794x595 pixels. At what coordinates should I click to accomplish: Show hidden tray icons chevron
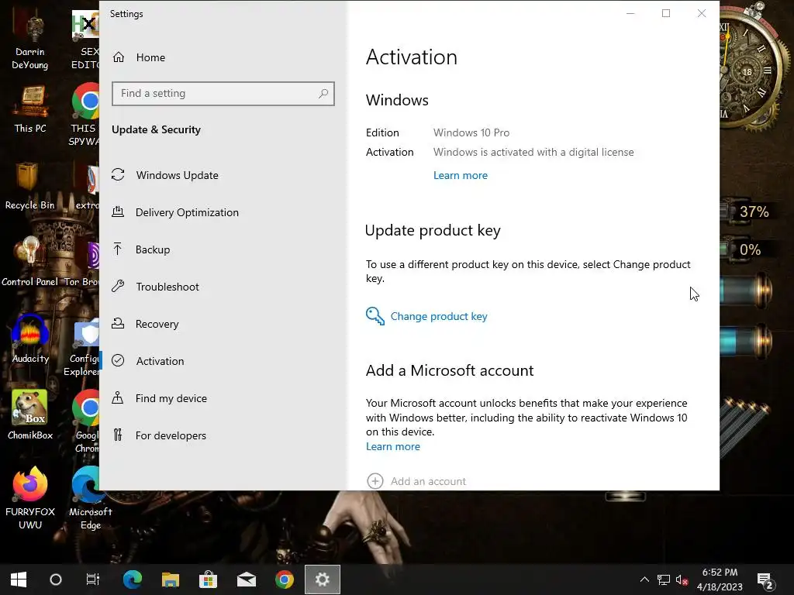tap(644, 580)
